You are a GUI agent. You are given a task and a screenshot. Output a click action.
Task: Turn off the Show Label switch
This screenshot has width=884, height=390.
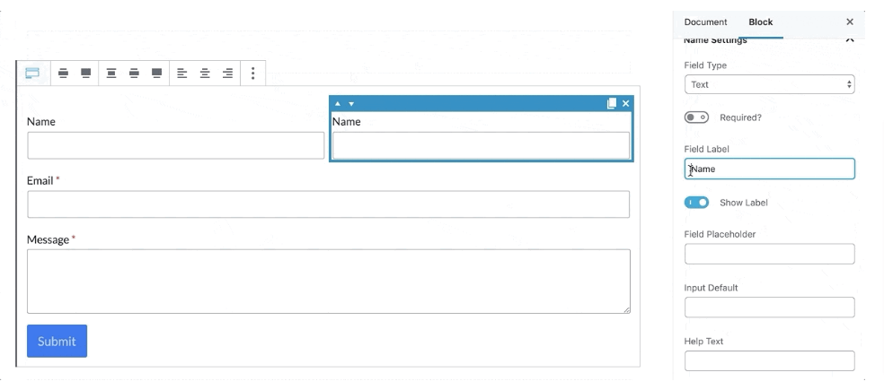(x=696, y=203)
